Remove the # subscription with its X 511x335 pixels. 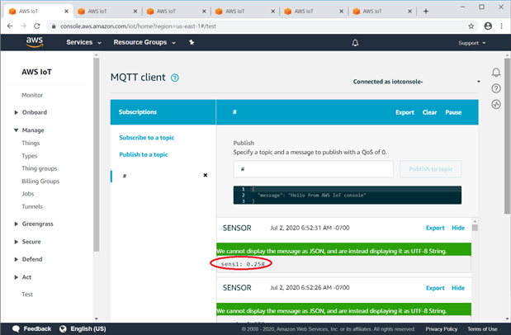coord(206,175)
